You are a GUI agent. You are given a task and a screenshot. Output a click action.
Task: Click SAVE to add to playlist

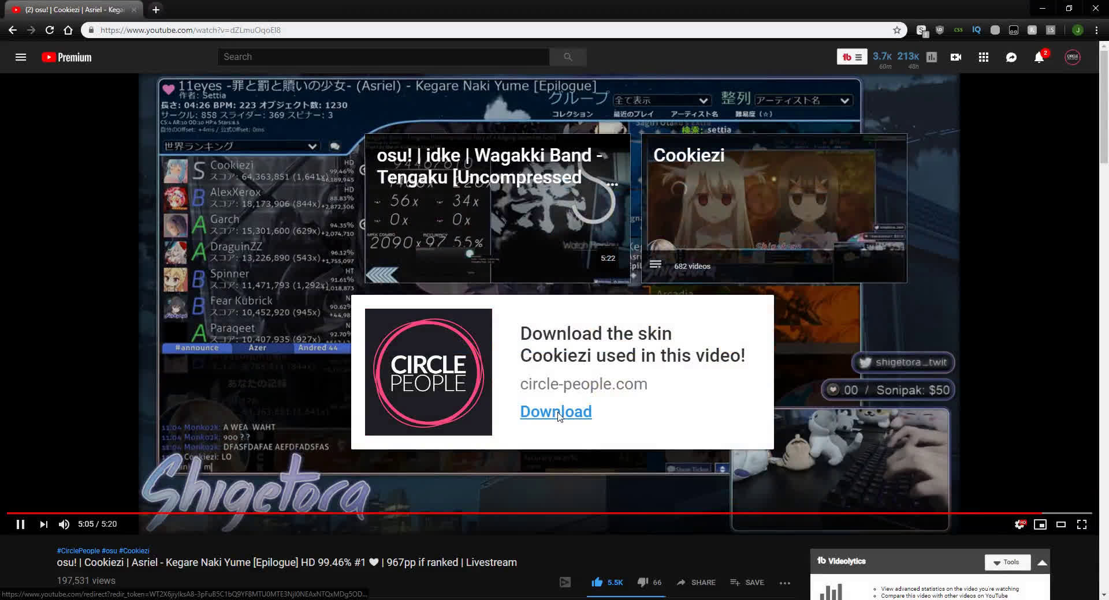747,583
